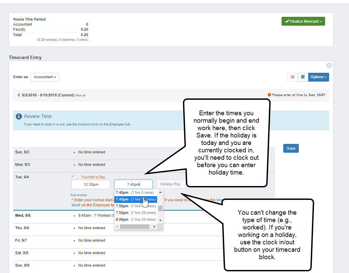Image resolution: width=349 pixels, height=273 pixels.
Task: Follow the timecard block link in Review Time
Action: pyautogui.click(x=88, y=124)
